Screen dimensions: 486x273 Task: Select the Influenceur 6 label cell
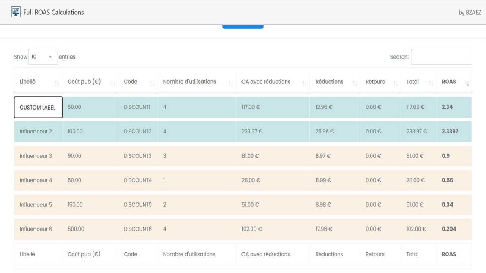(x=38, y=229)
